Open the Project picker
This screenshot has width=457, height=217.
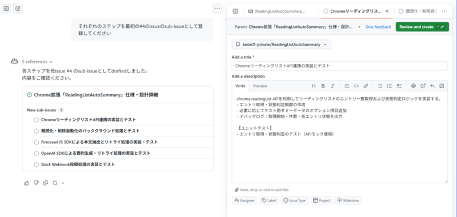(x=322, y=200)
